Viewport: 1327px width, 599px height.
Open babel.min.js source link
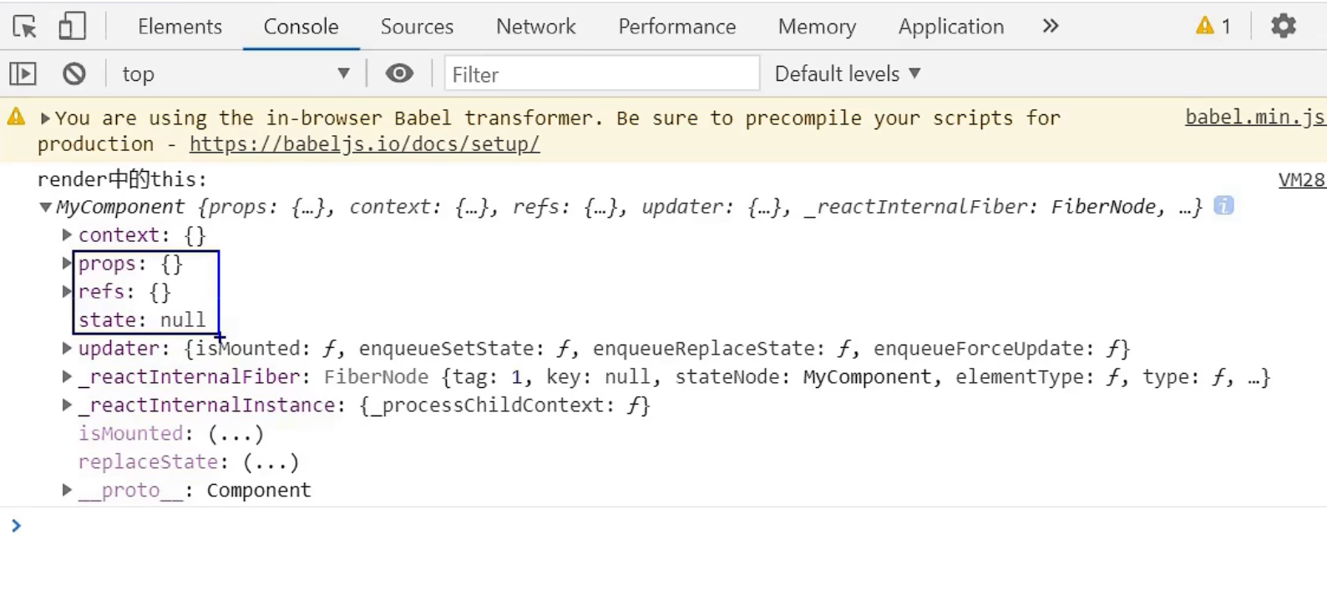coord(1255,117)
